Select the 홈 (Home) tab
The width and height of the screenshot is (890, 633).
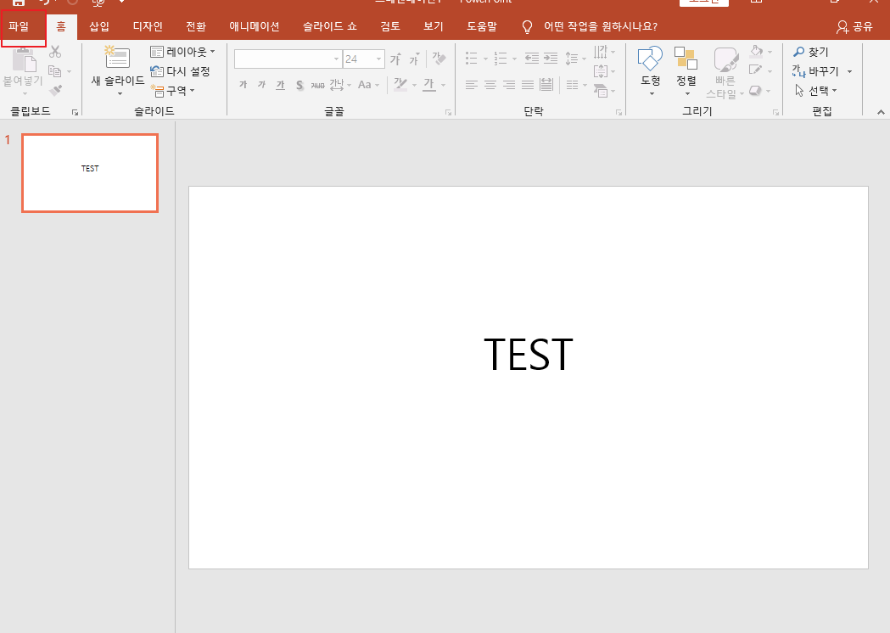pos(61,26)
